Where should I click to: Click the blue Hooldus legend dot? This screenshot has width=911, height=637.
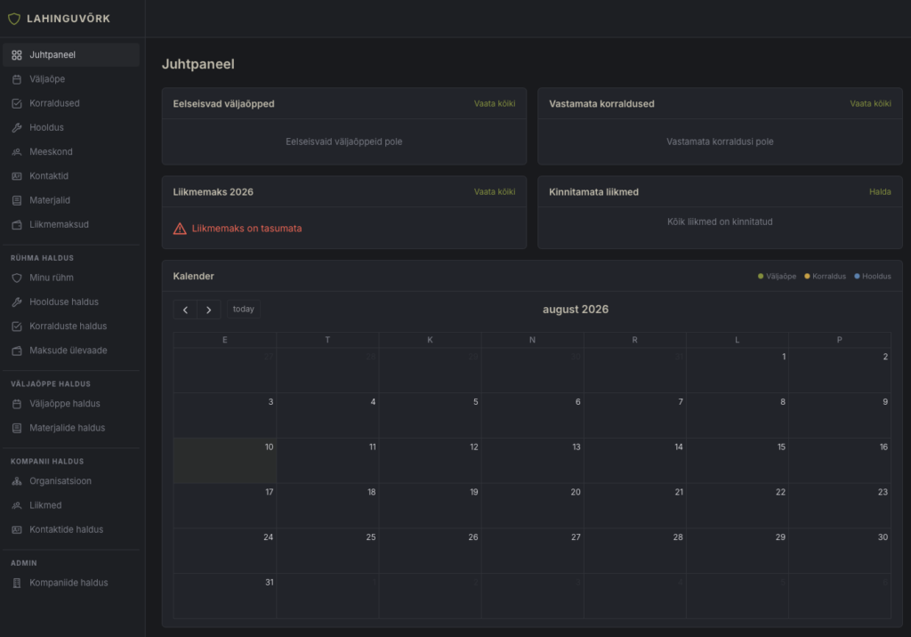coord(857,276)
